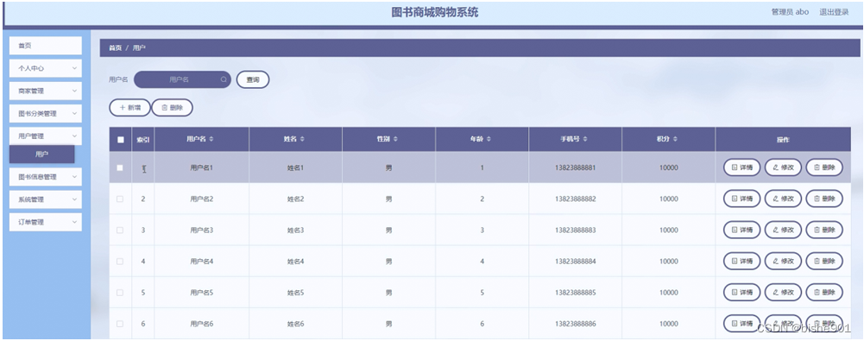Screen dimensions: 864x341
Task: Open 详情 for 用户名5 row
Action: tap(741, 293)
